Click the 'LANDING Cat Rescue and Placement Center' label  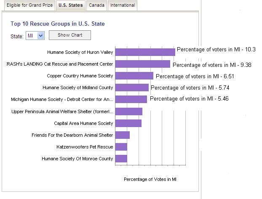tap(60, 64)
